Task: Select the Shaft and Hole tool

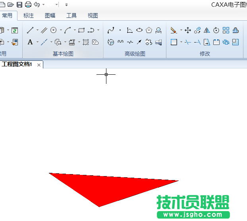Action: click(x=158, y=42)
